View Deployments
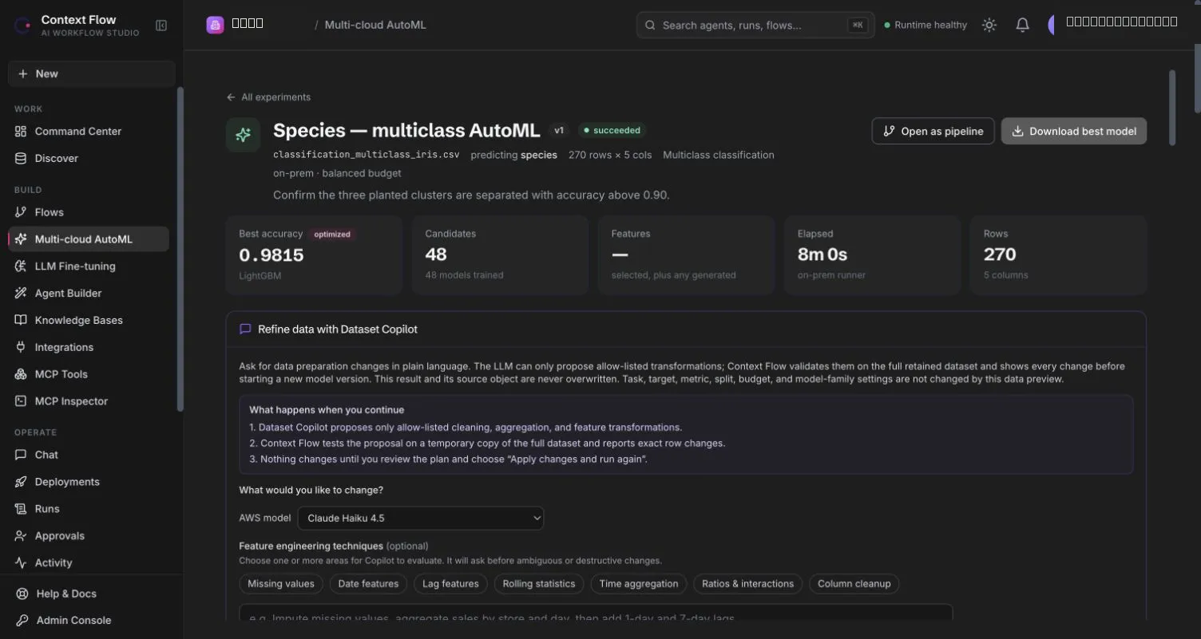Viewport: 1201px width, 639px height. (89, 482)
